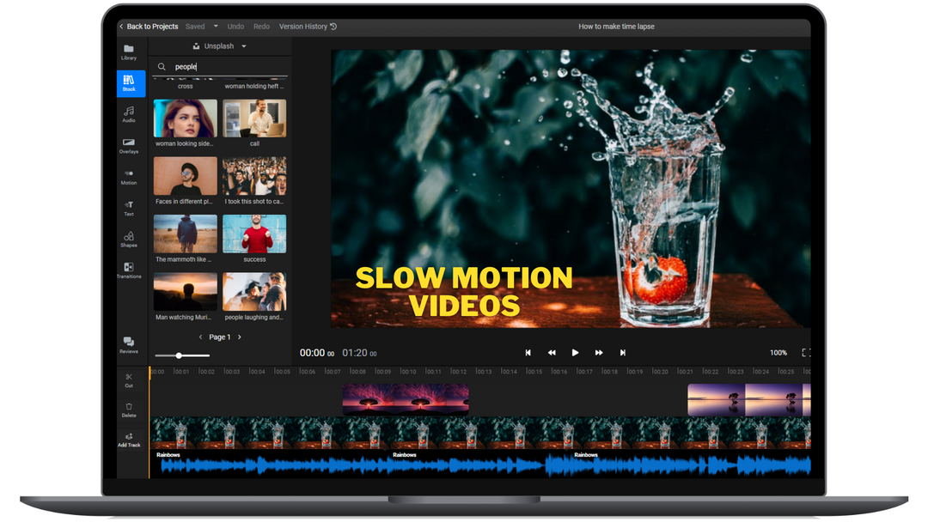
Task: Click Undo in the top bar
Action: (x=235, y=26)
